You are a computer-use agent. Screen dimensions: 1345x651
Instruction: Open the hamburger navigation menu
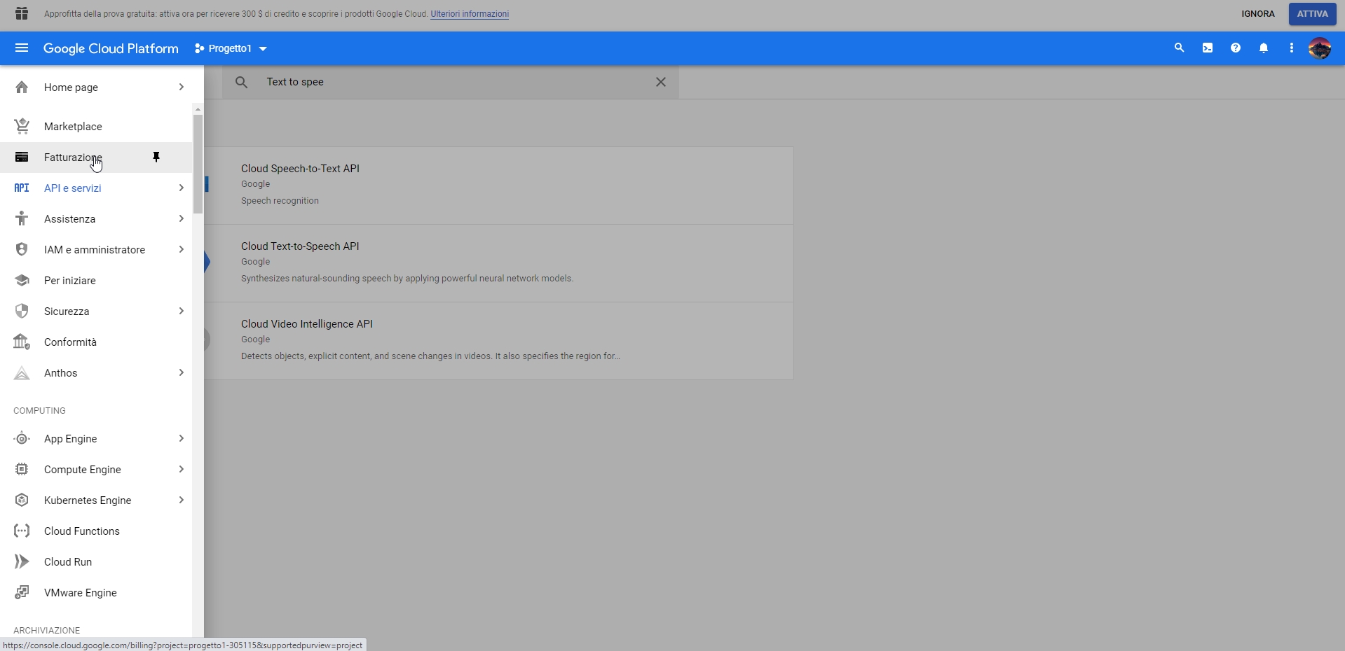(x=22, y=48)
